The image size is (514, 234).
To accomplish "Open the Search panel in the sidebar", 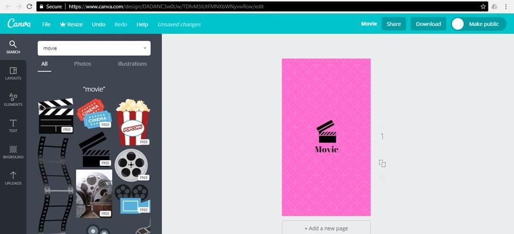I will tap(13, 47).
